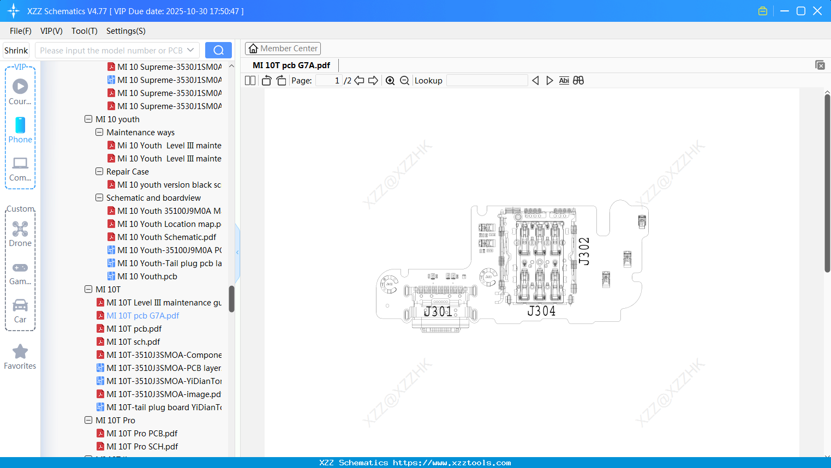Rotate the page clockwise

[x=280, y=80]
